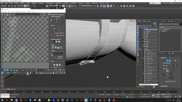Click the face selection icon in Selection rollout
This screenshot has width=182, height=102.
[170, 61]
